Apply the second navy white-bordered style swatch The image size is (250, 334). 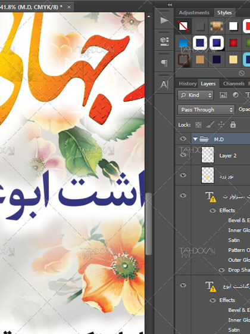click(217, 42)
